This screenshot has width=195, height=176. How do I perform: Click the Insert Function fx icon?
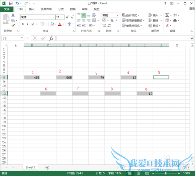[x=51, y=38]
